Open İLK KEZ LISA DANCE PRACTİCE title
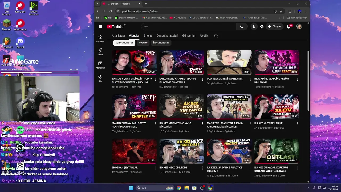 [x=225, y=169]
